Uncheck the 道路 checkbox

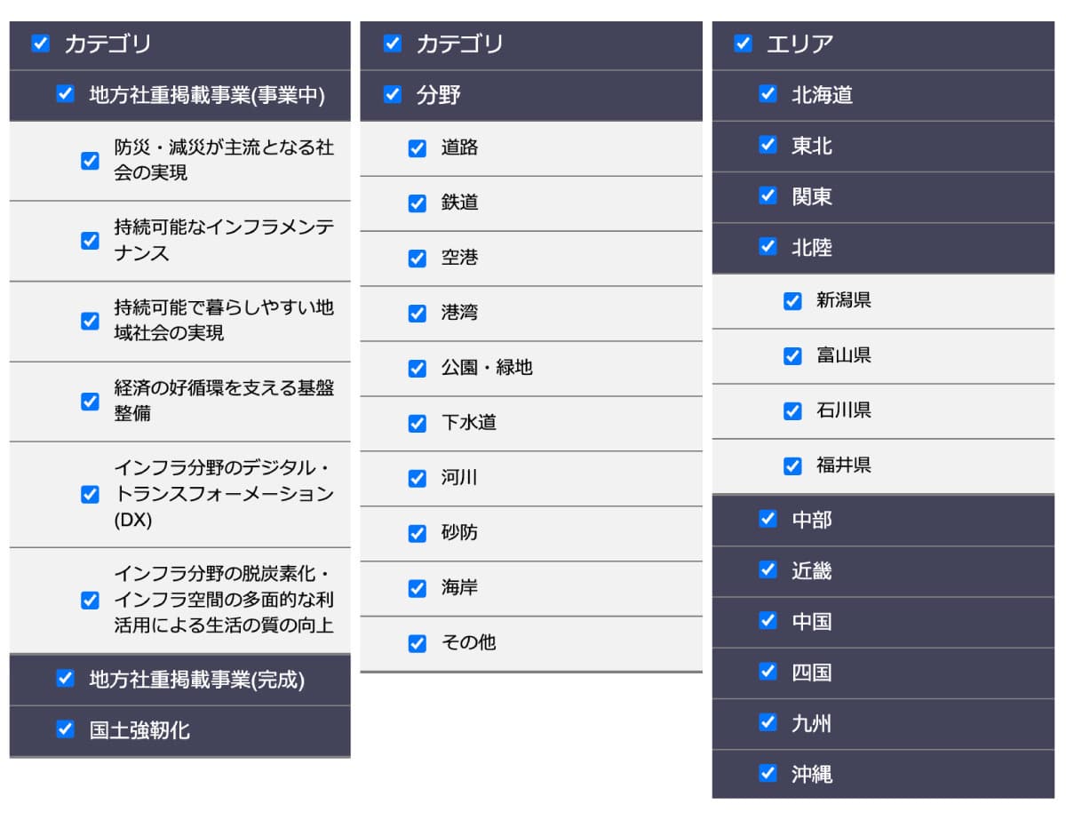418,148
